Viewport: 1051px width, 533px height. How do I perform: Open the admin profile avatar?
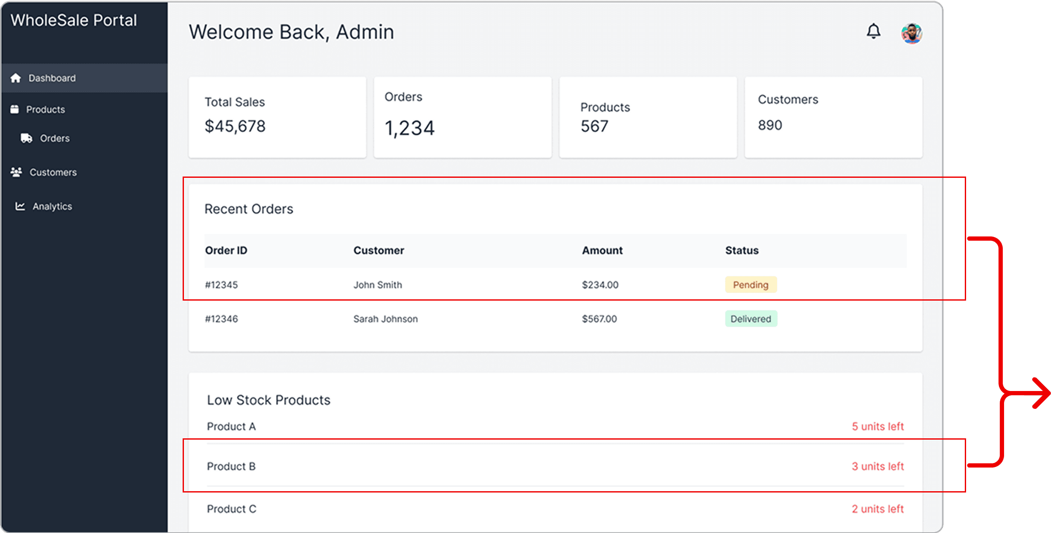click(911, 33)
